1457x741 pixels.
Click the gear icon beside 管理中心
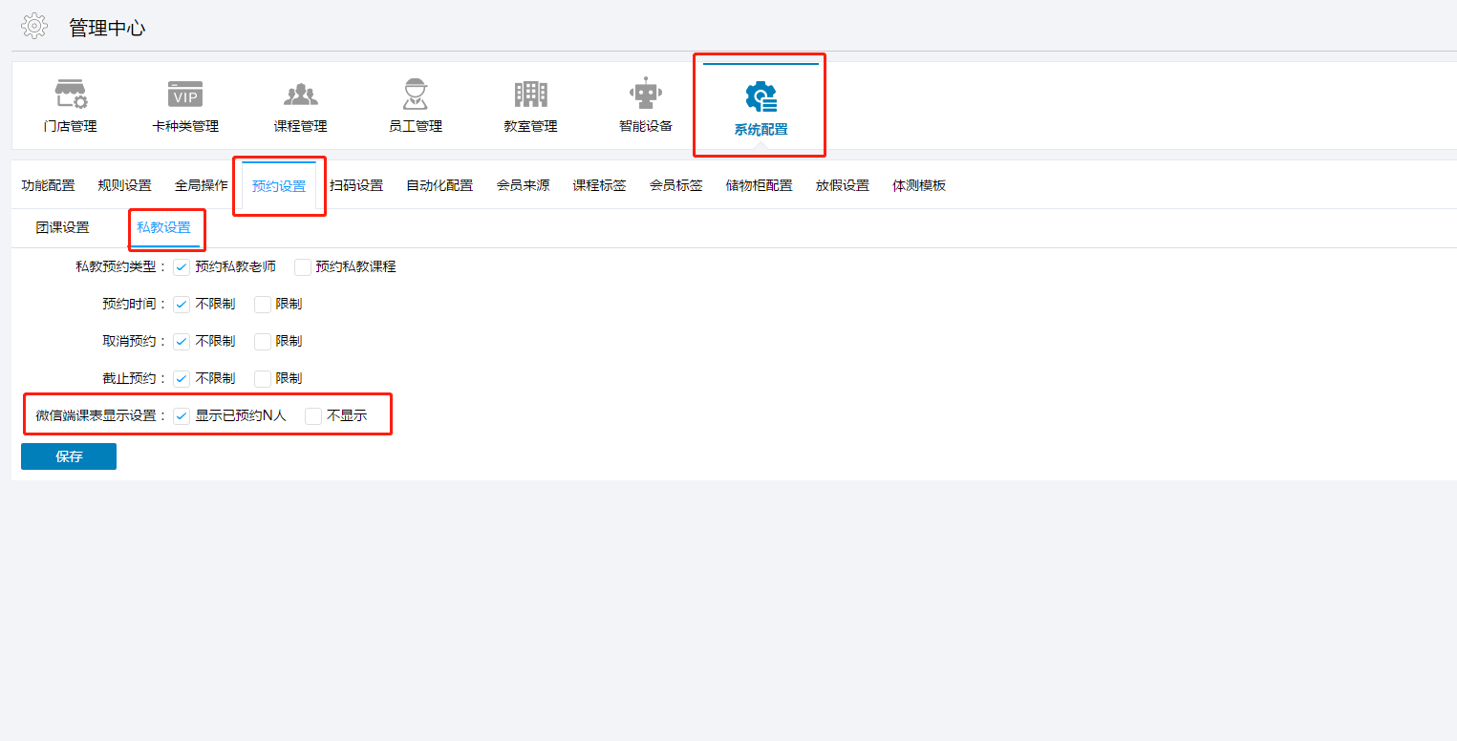(34, 27)
